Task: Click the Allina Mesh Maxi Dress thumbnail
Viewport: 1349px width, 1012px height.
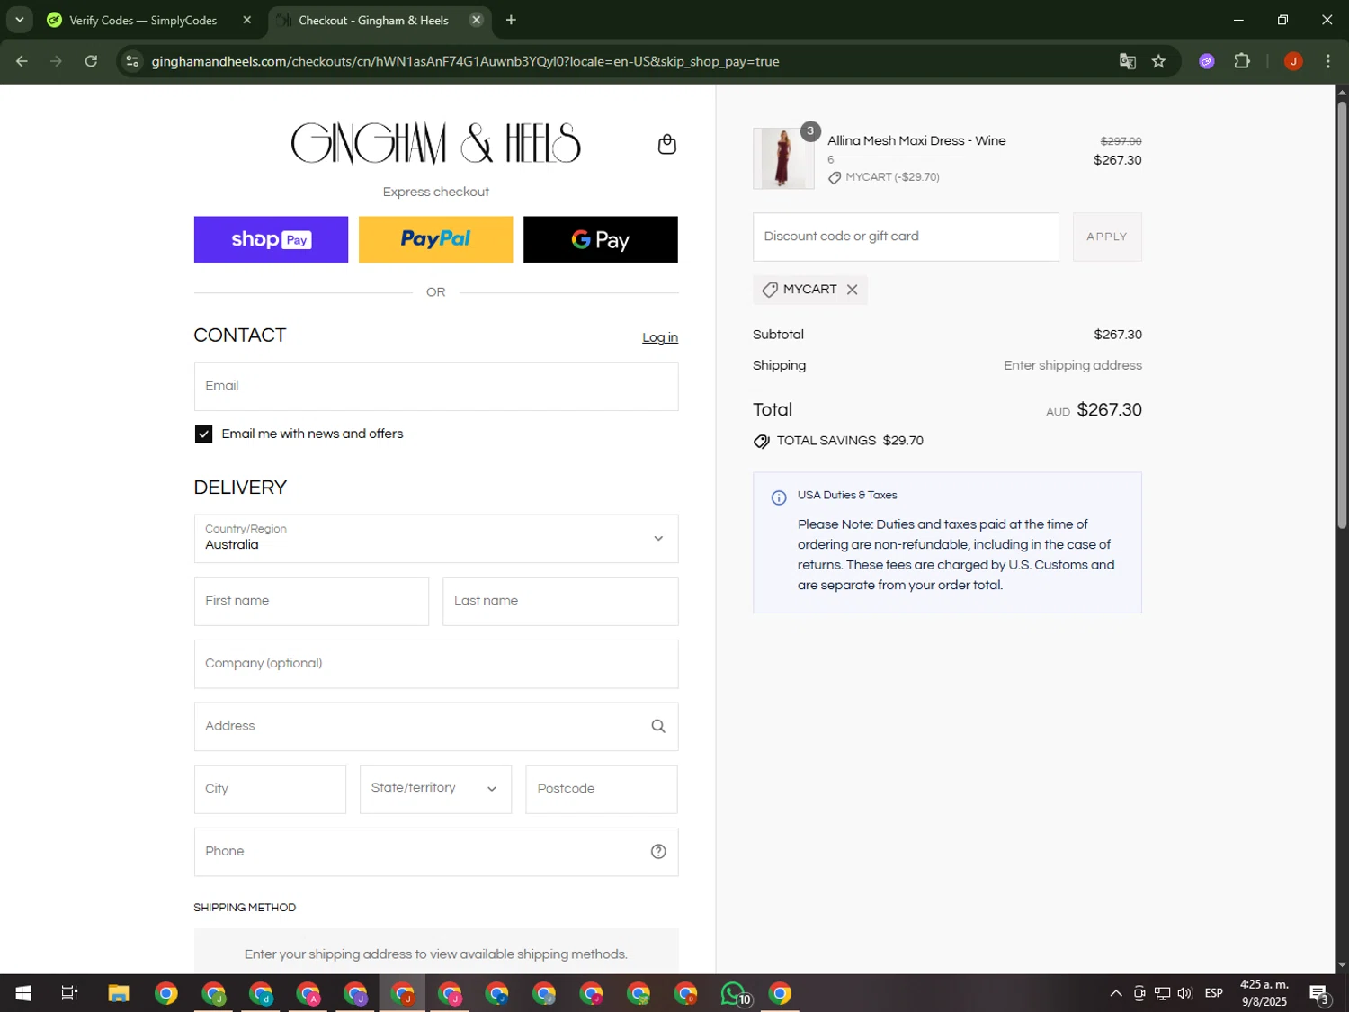Action: coord(783,158)
